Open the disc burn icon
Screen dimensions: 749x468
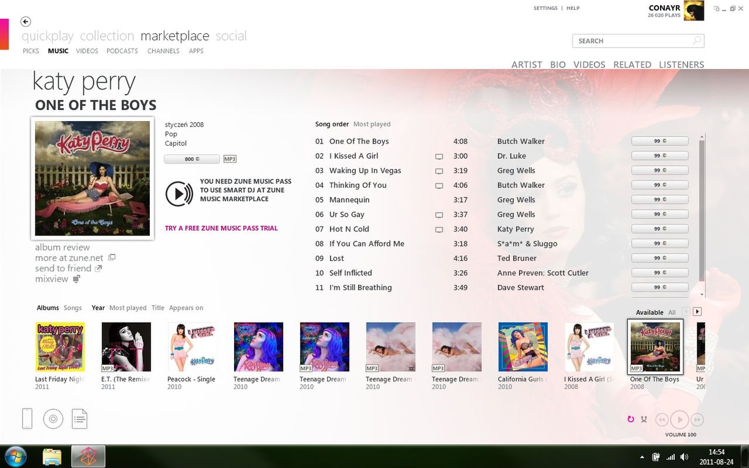click(x=53, y=419)
